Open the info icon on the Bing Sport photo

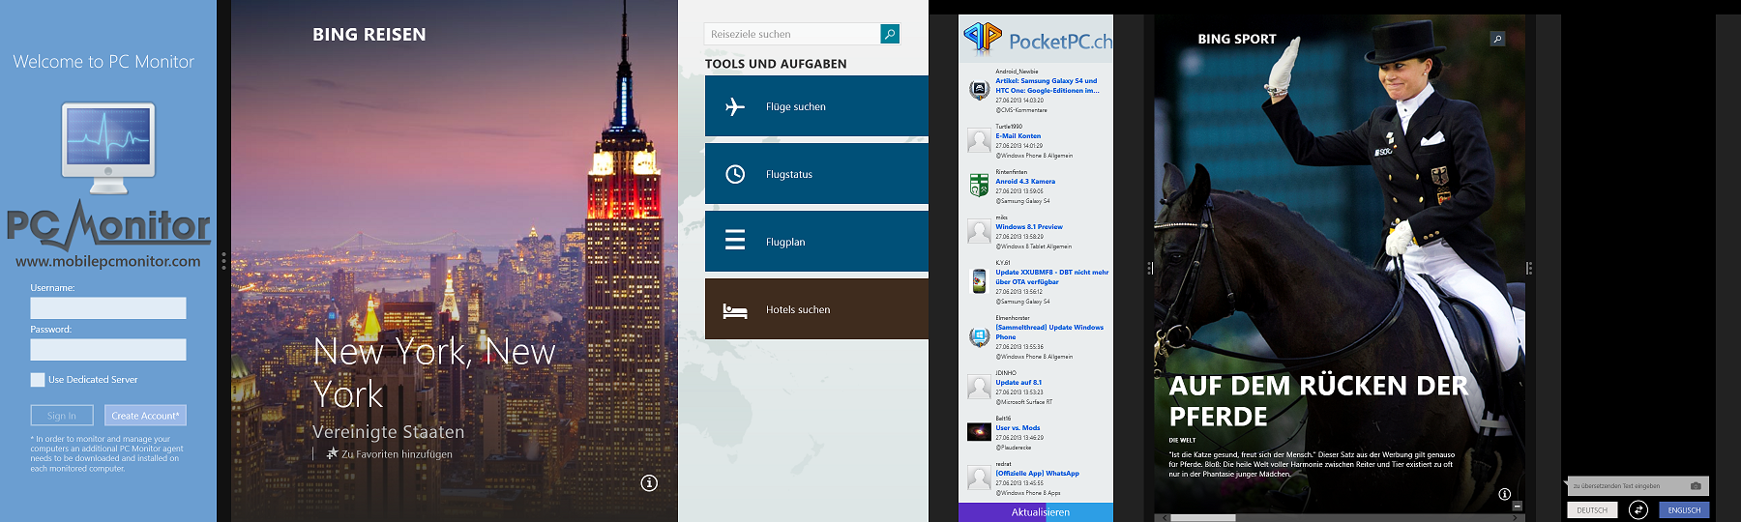[x=1504, y=494]
